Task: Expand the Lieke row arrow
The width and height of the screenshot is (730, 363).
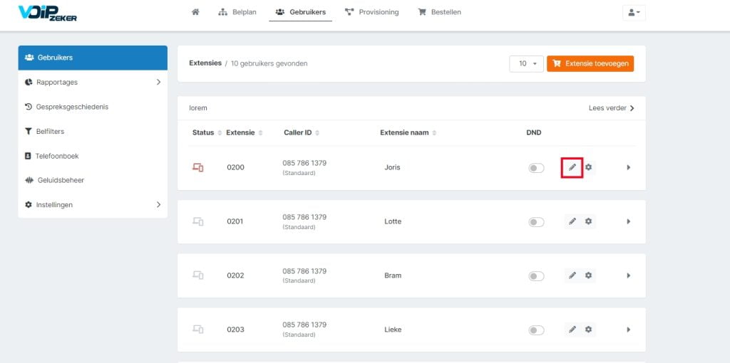Action: click(x=629, y=330)
